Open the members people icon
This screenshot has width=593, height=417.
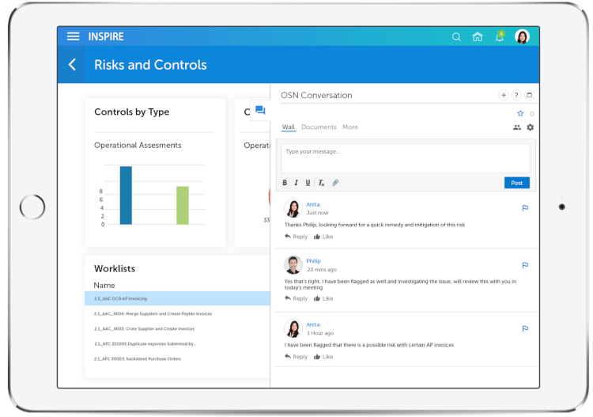516,127
